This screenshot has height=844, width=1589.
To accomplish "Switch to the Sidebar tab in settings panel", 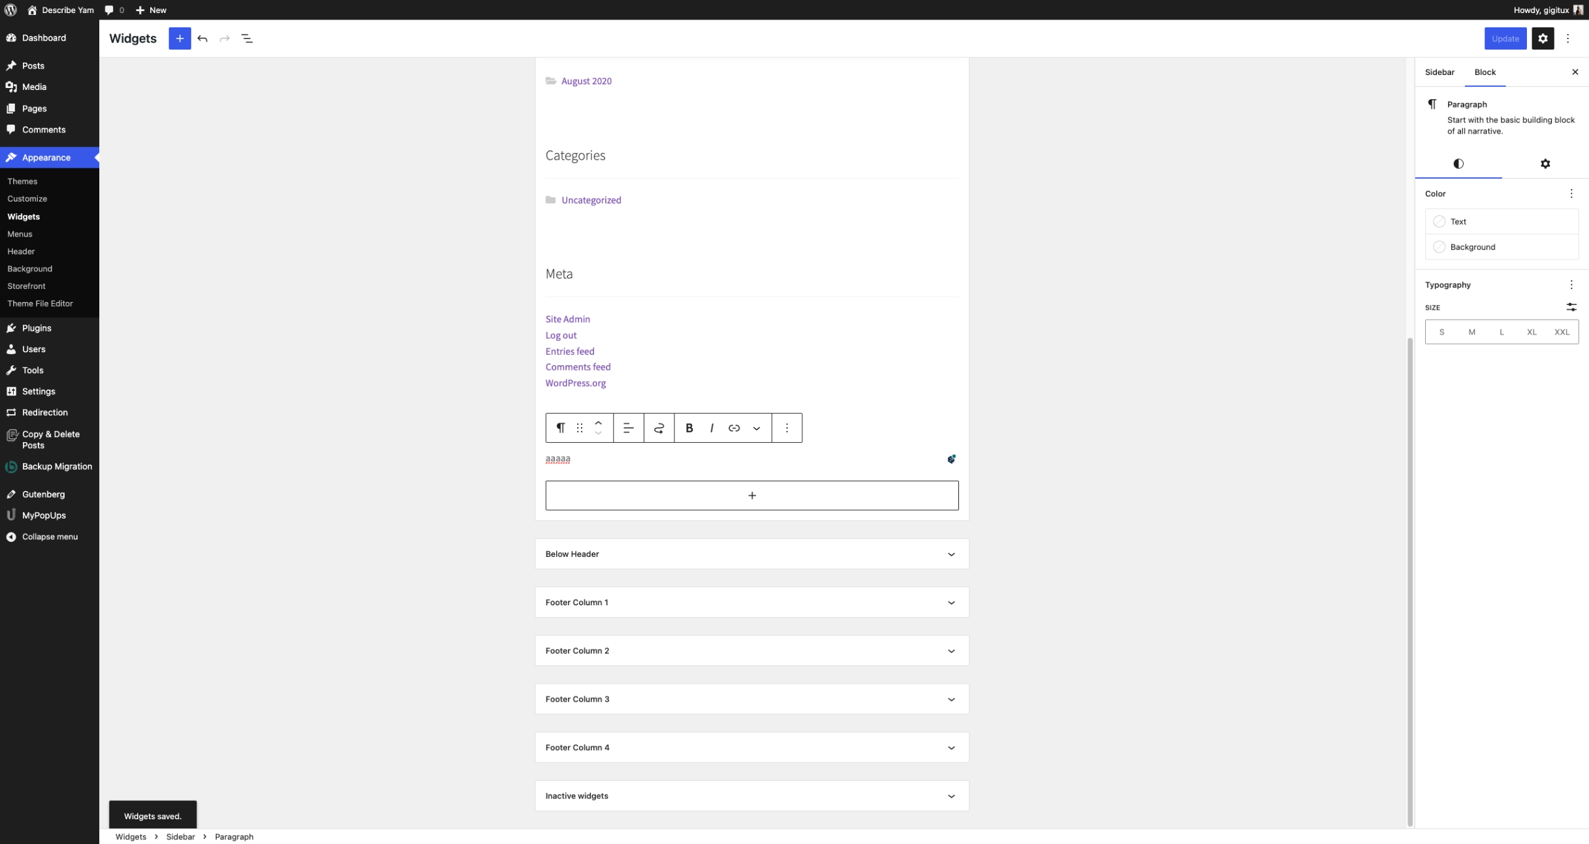I will point(1440,72).
